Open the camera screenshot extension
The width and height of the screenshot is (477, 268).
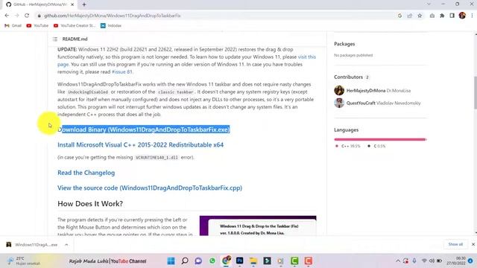click(432, 16)
